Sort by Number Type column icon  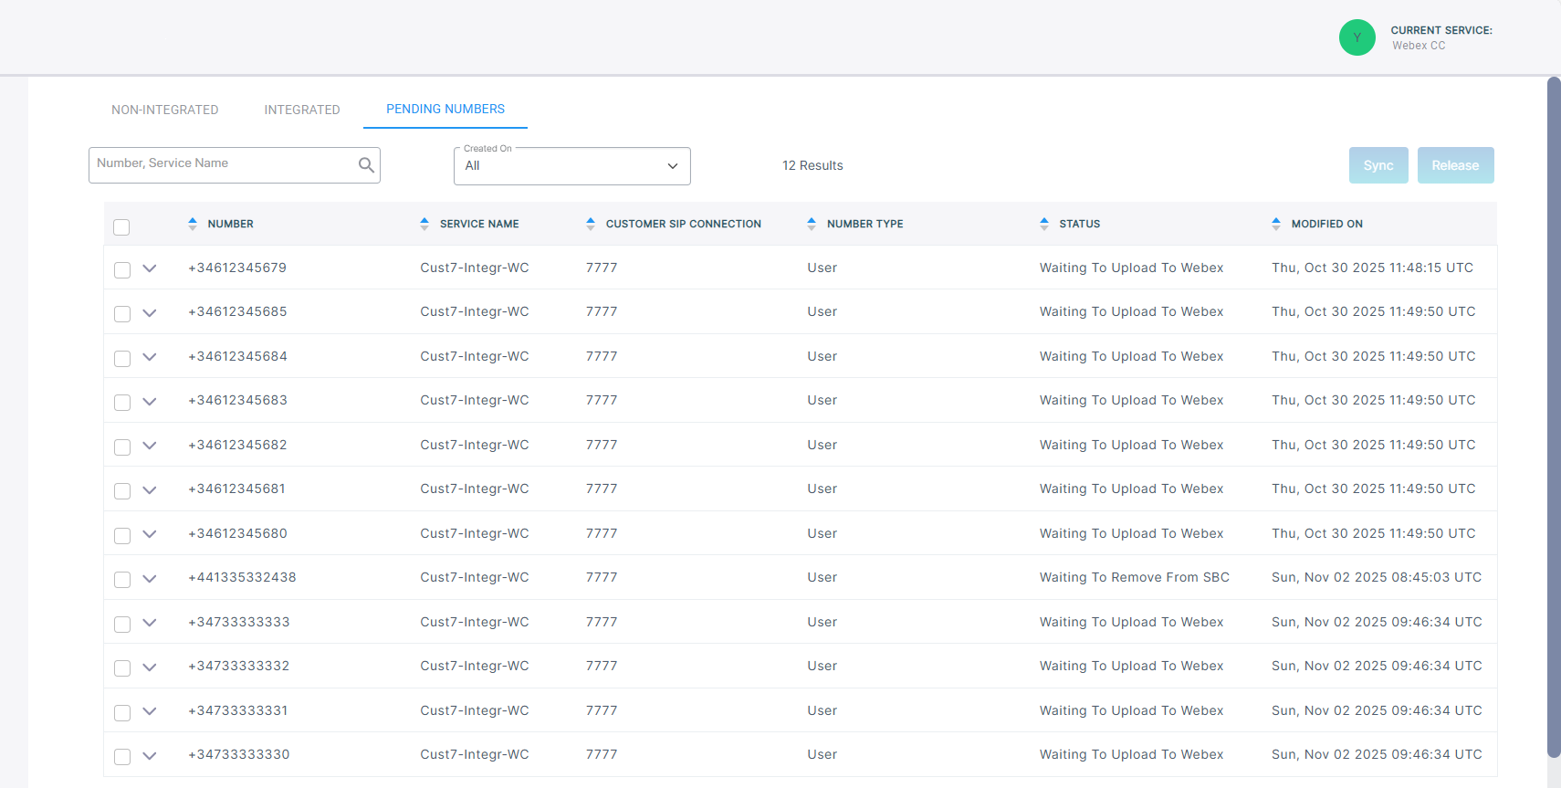tap(812, 224)
